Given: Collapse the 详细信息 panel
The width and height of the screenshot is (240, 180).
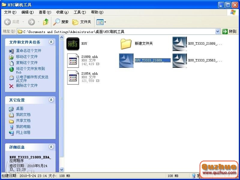Looking at the screenshot, I should pos(51,147).
